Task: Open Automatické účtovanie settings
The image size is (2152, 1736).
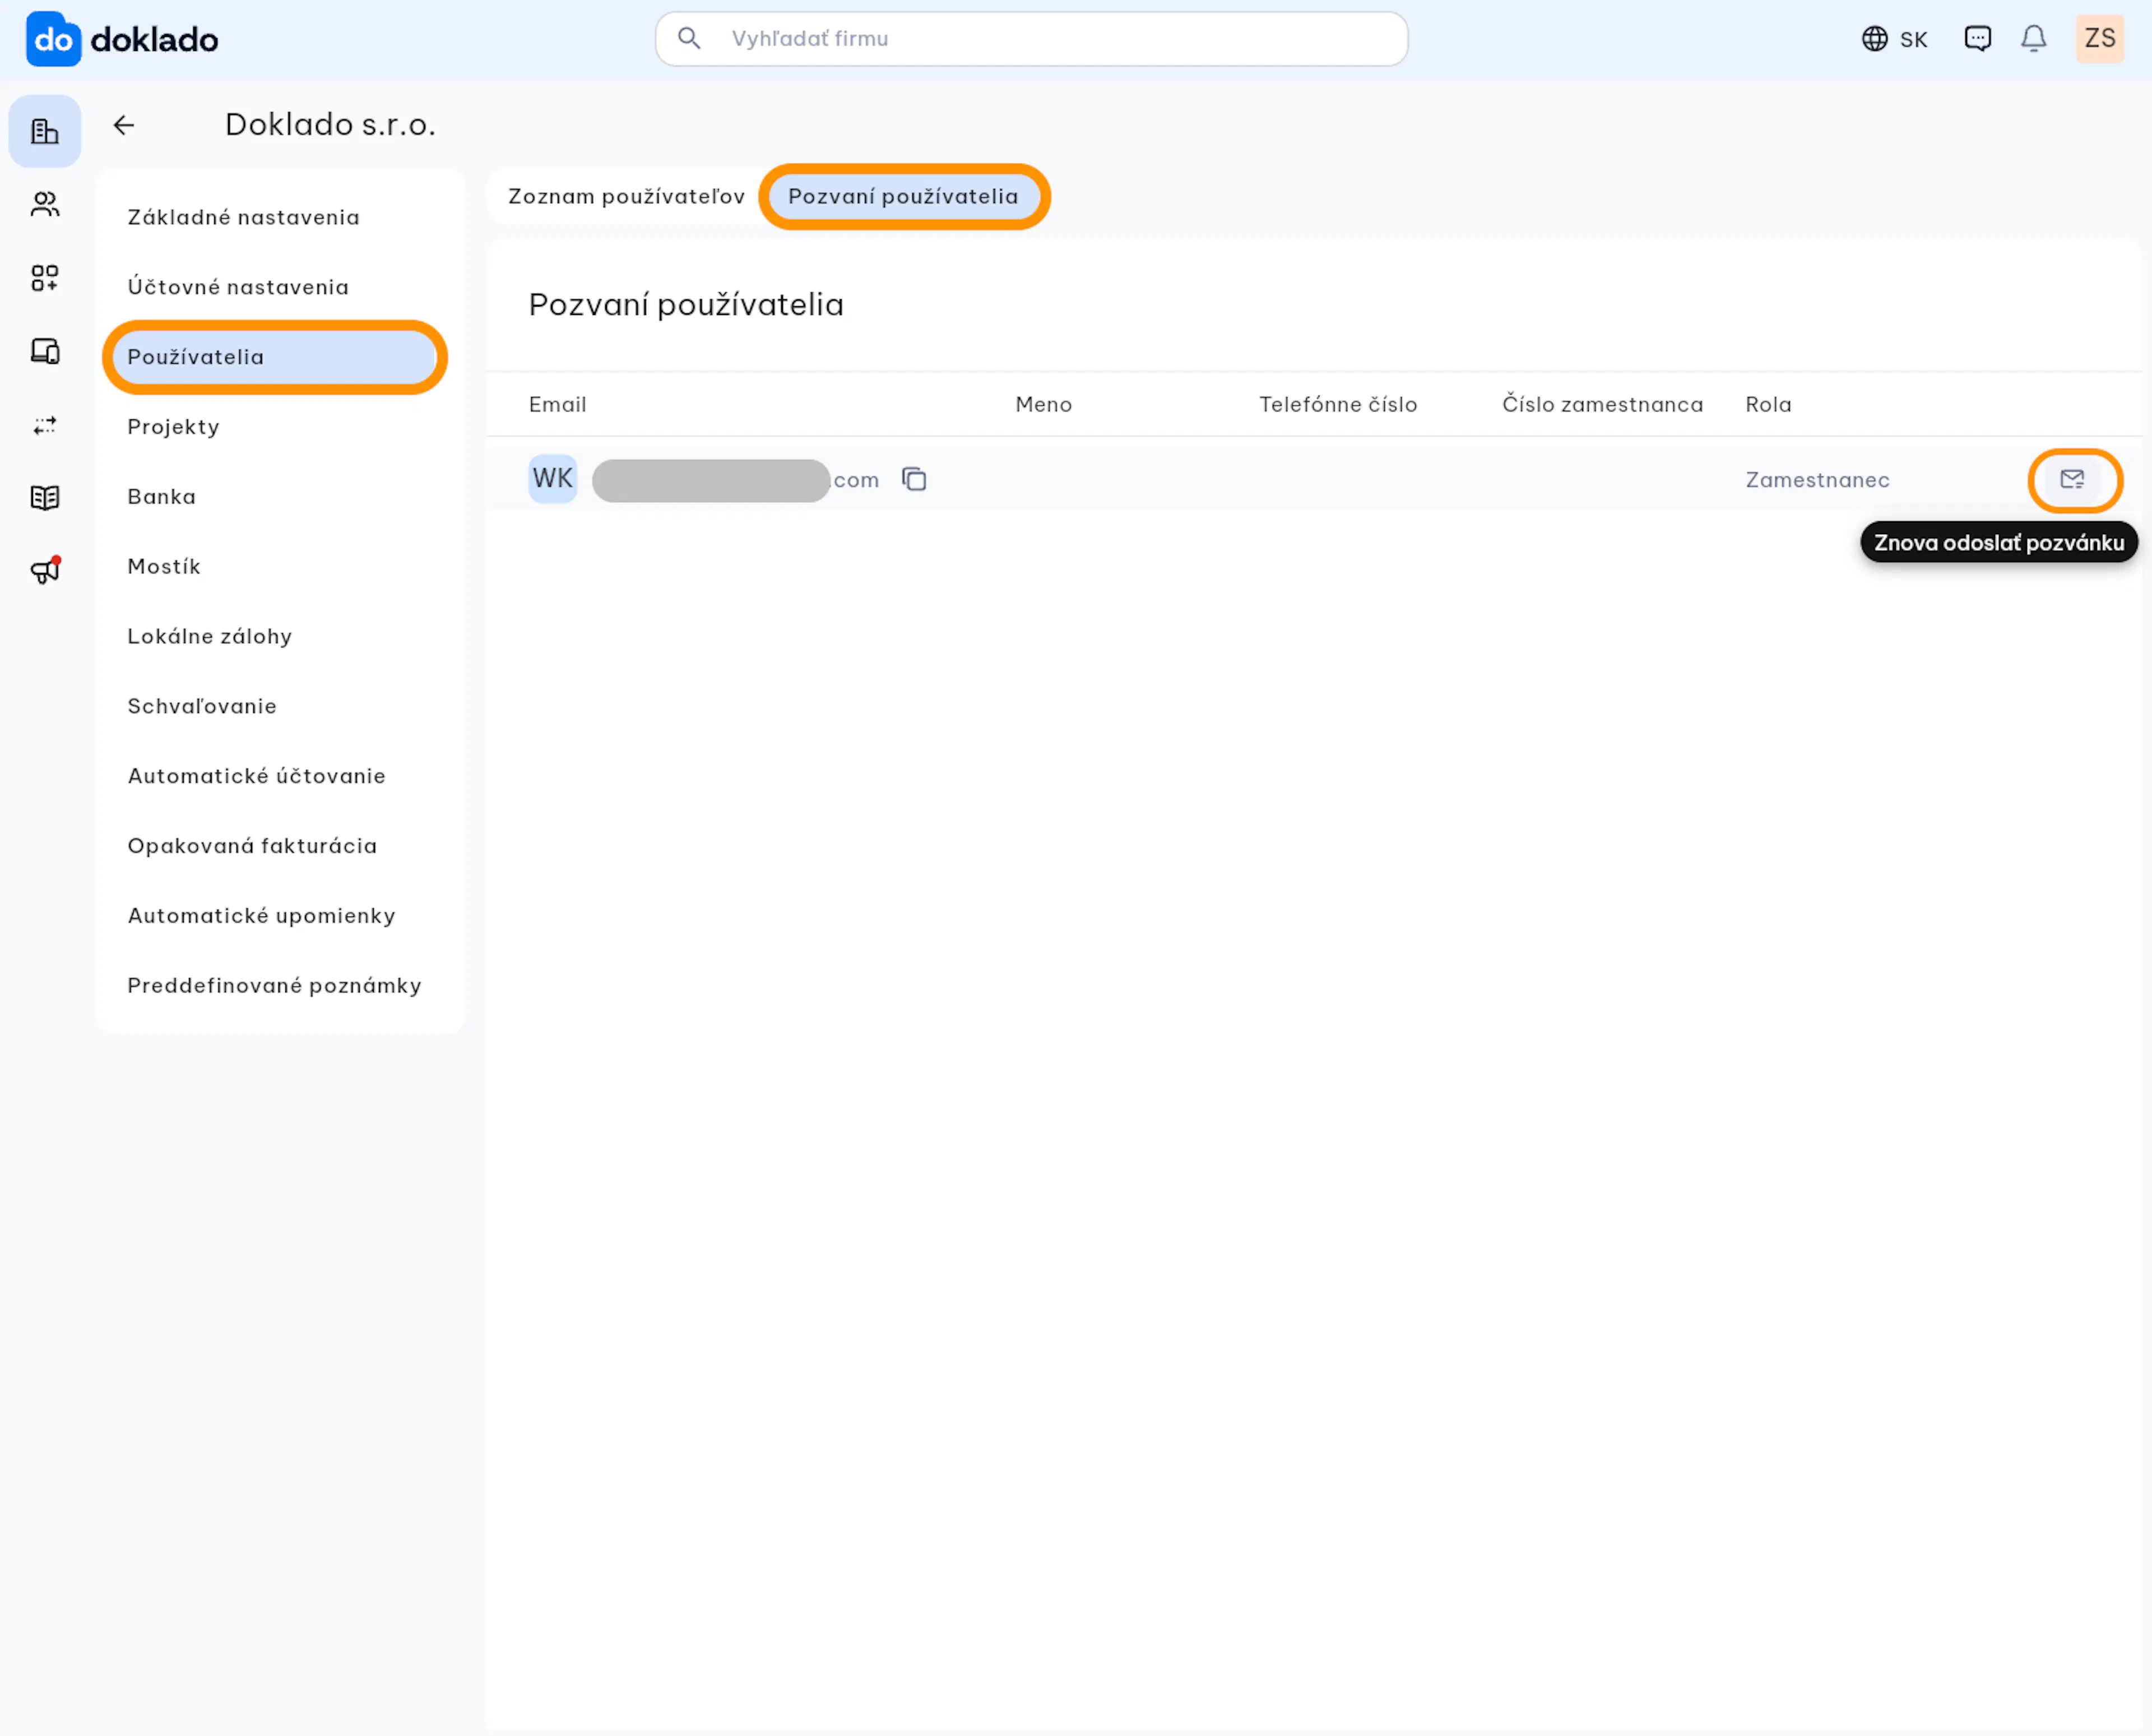Action: [x=280, y=776]
